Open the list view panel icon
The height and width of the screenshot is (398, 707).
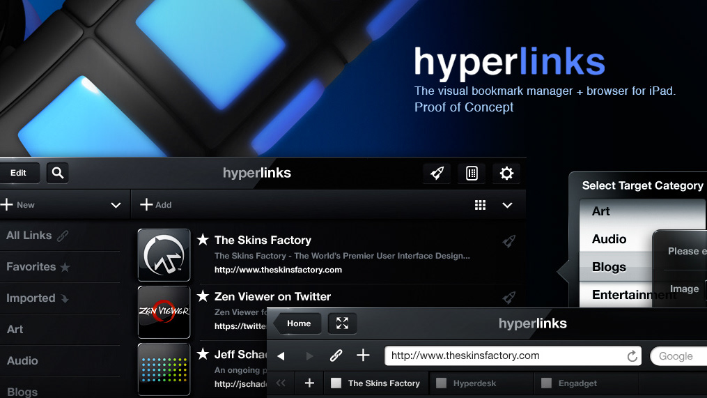click(472, 173)
